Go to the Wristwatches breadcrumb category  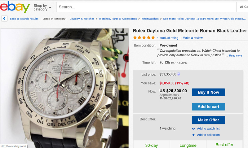point(150,19)
